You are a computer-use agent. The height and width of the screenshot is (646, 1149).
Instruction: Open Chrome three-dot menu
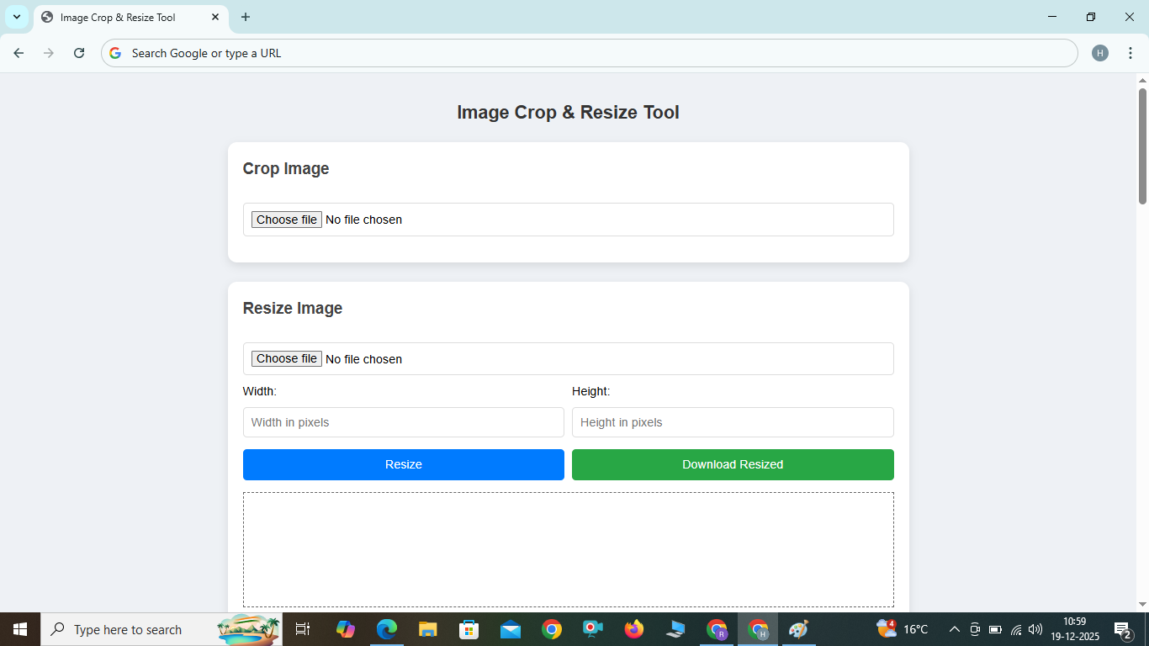pyautogui.click(x=1130, y=53)
